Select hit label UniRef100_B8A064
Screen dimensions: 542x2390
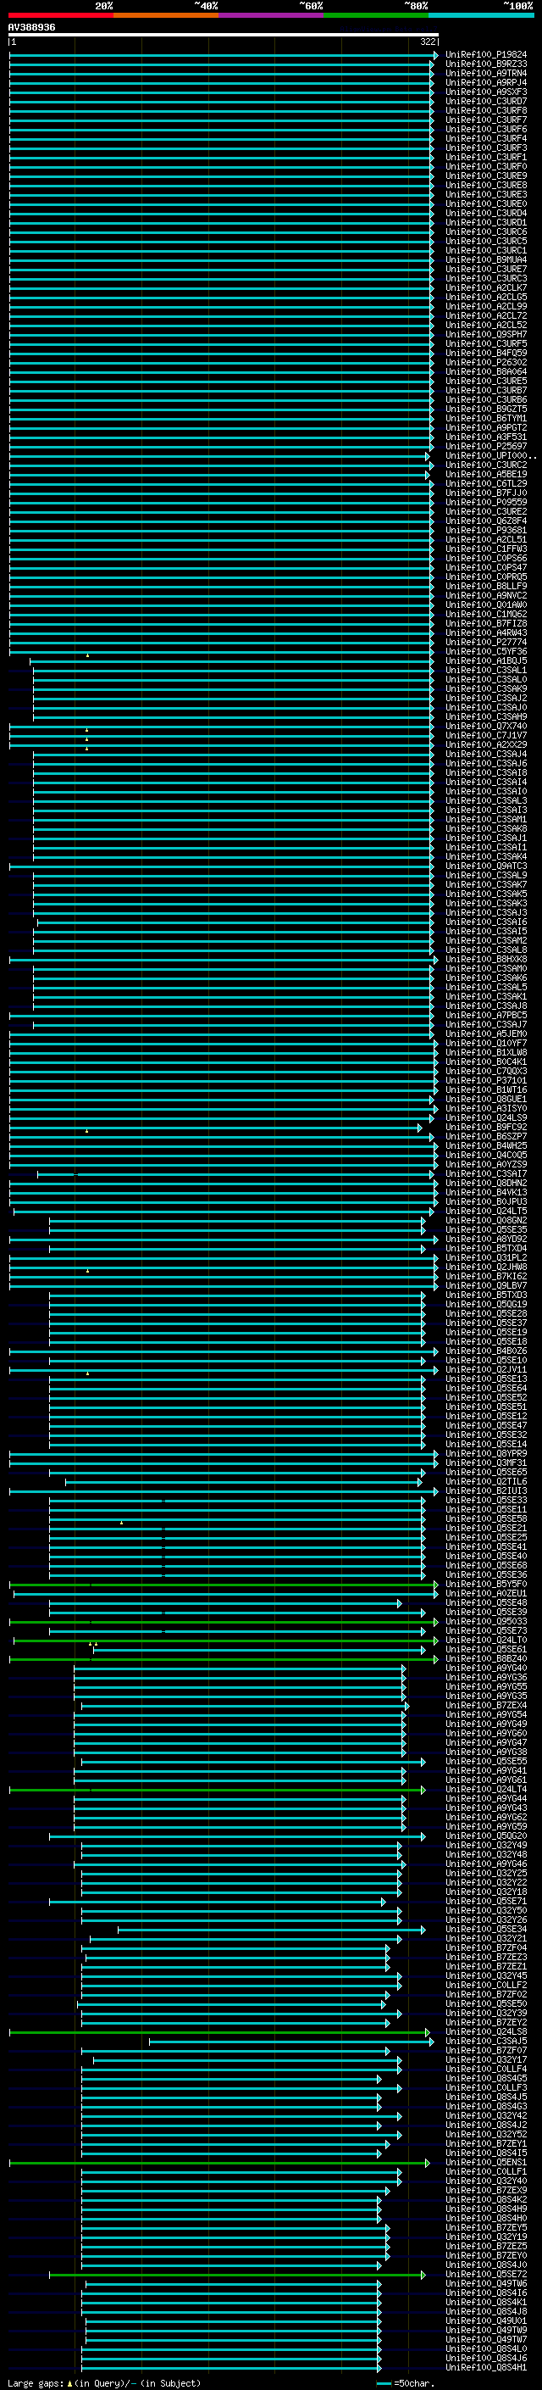(x=485, y=371)
